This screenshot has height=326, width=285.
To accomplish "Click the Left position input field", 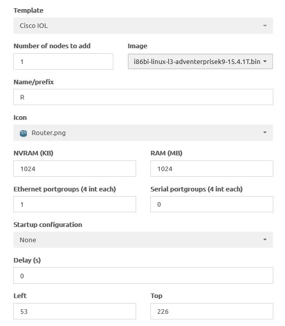I will [x=75, y=311].
